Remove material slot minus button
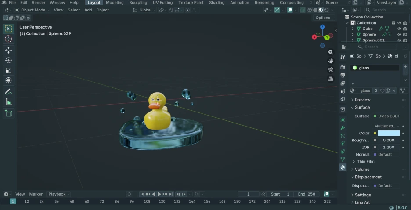This screenshot has height=210, width=411. (x=405, y=72)
